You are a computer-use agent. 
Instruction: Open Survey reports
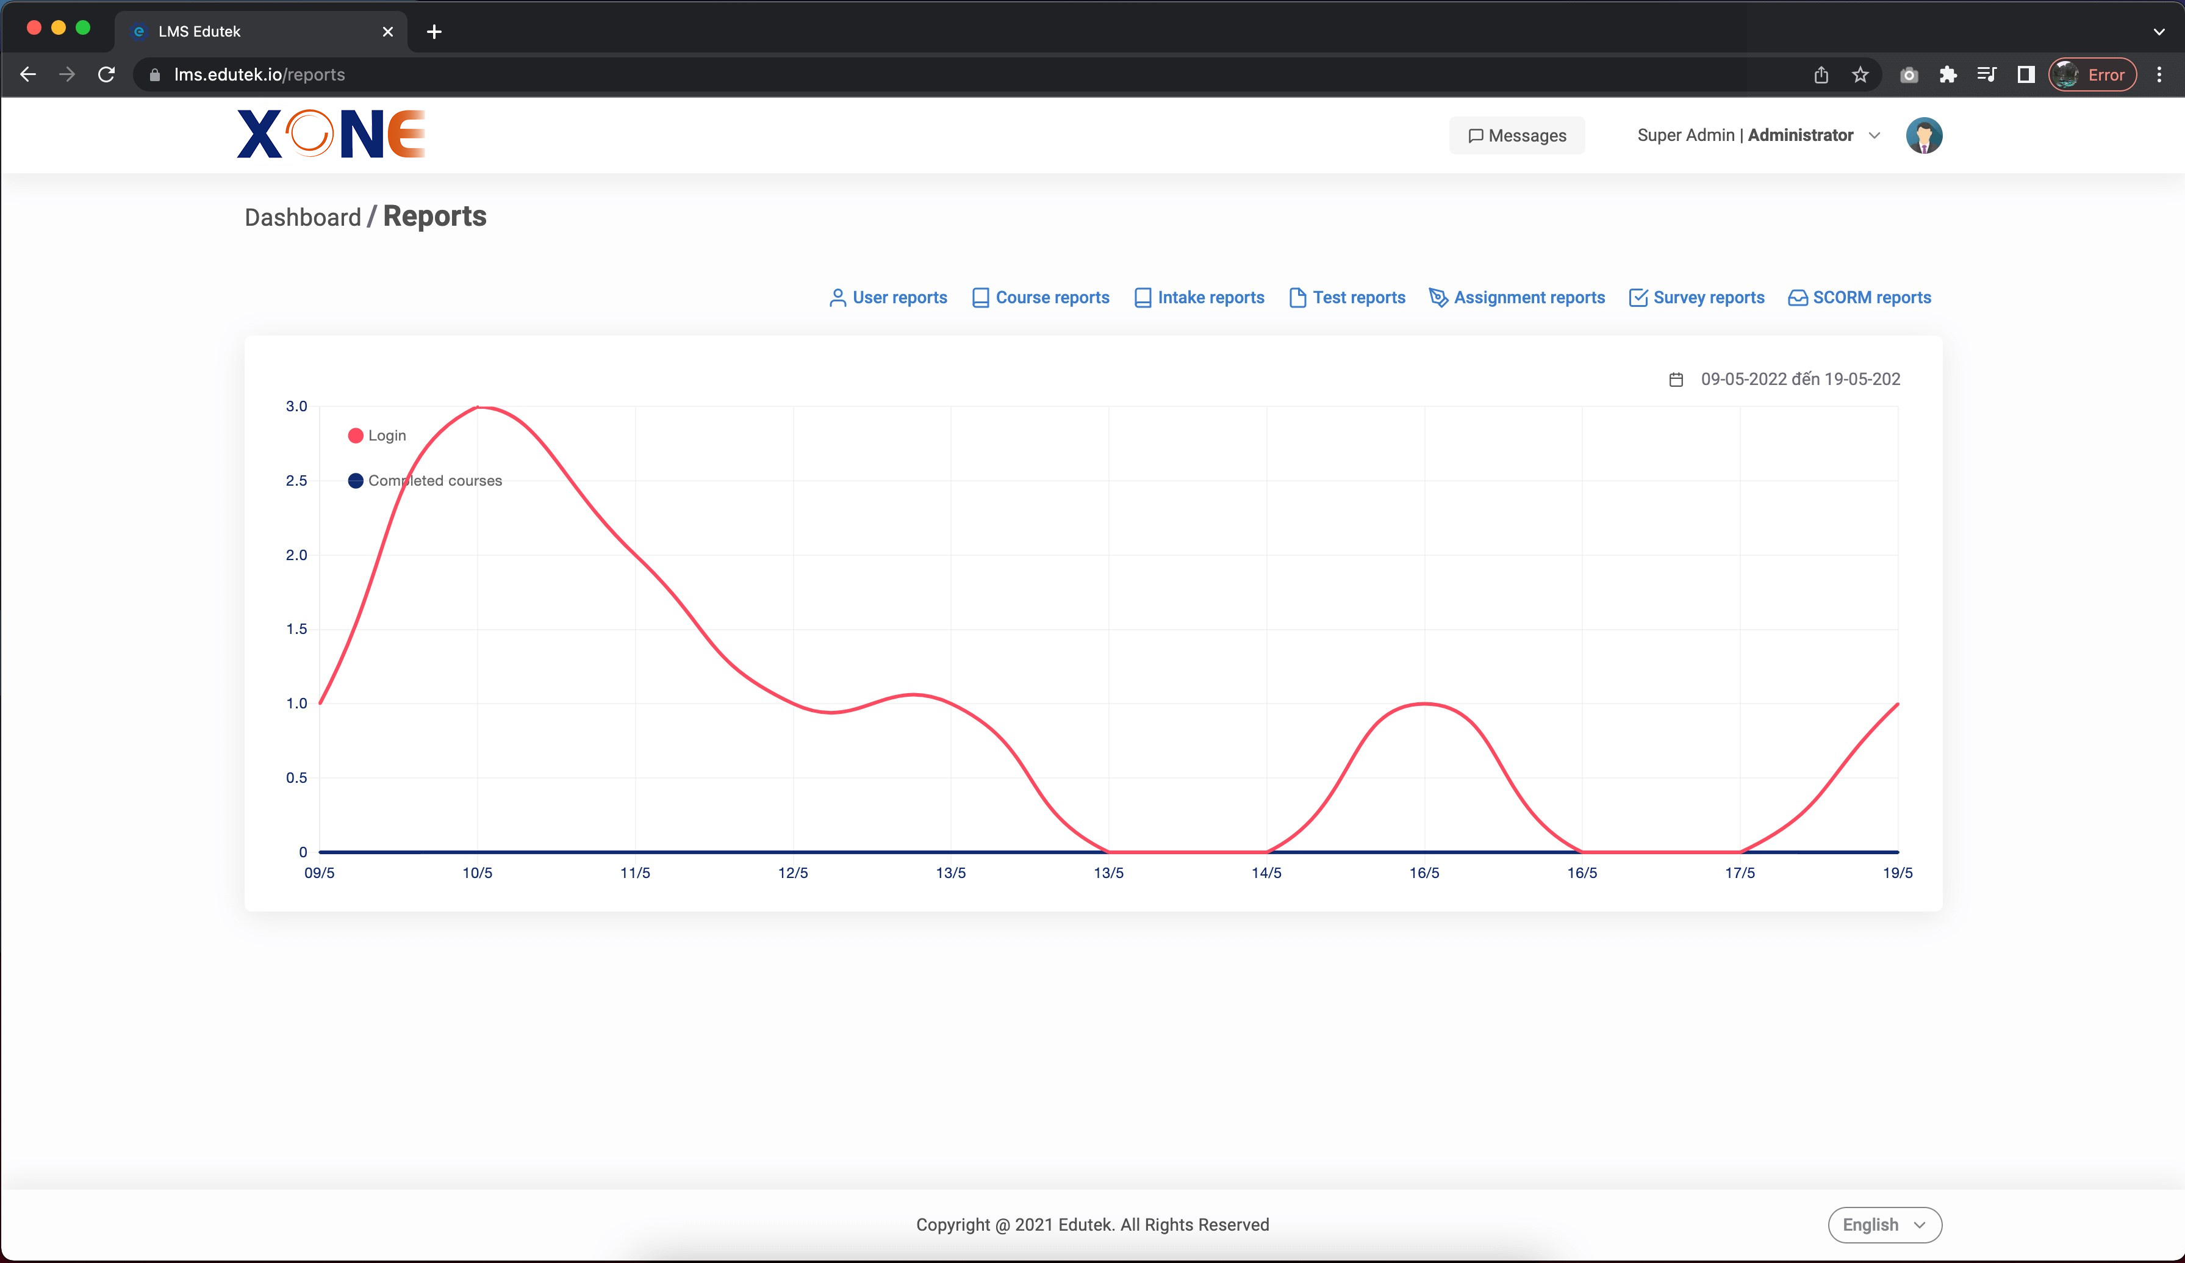(1697, 298)
